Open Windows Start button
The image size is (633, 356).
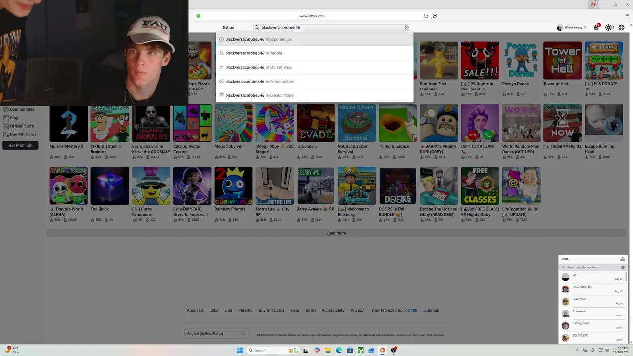[x=240, y=350]
